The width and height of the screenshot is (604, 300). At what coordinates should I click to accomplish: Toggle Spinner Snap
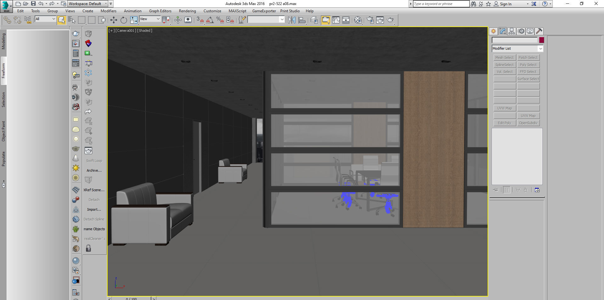(230, 20)
